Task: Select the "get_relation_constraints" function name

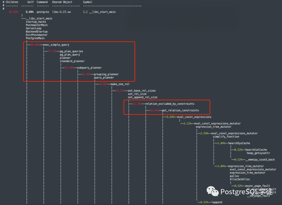Action: click(180, 110)
